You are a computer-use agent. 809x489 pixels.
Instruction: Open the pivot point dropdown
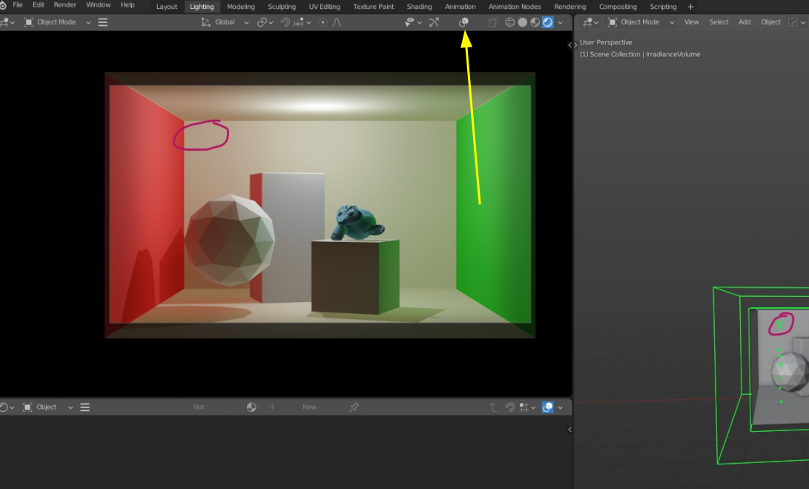(265, 22)
